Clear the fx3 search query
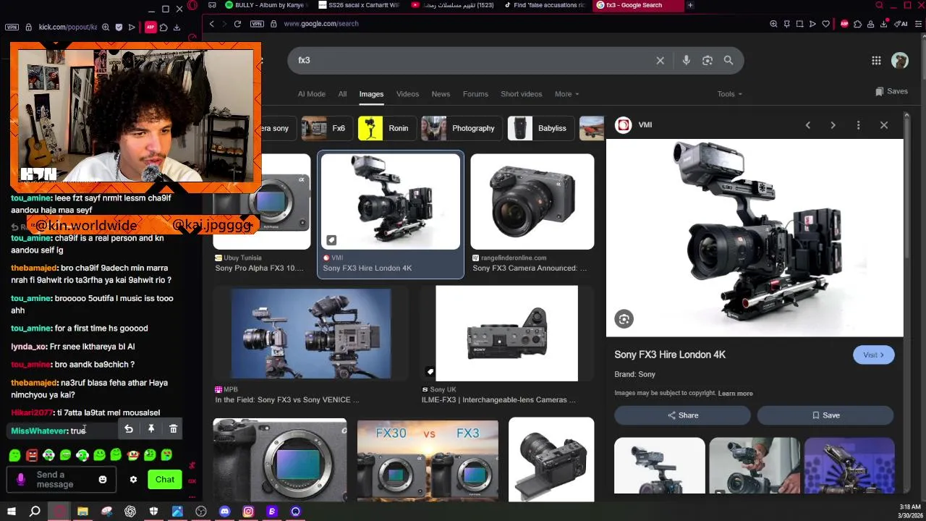The image size is (926, 521). (x=660, y=61)
